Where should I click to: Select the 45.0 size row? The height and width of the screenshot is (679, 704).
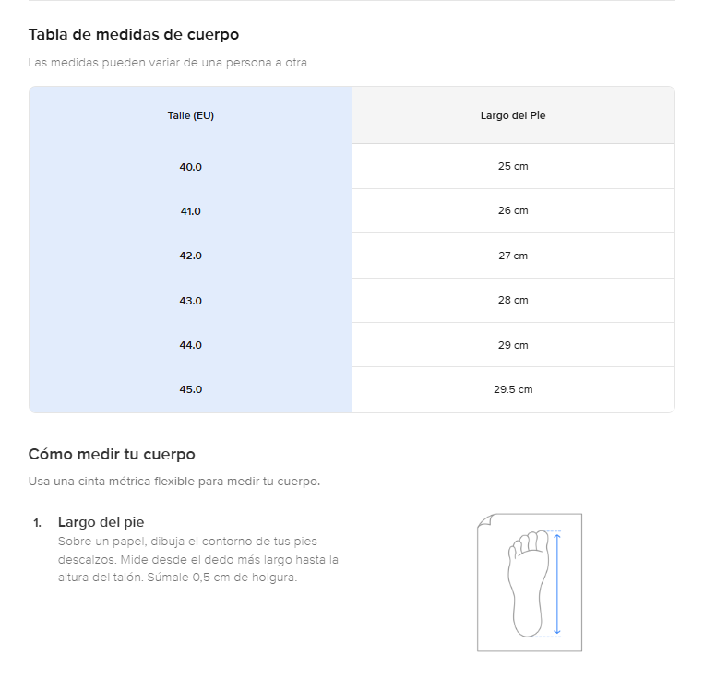pos(190,389)
